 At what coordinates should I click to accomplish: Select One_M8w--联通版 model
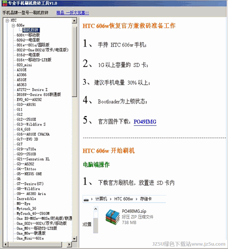coord(31,233)
